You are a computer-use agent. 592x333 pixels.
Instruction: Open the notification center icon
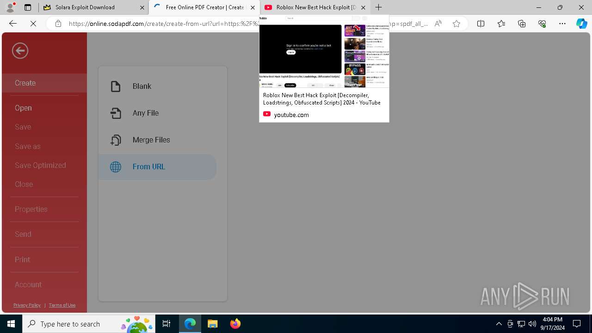(577, 324)
